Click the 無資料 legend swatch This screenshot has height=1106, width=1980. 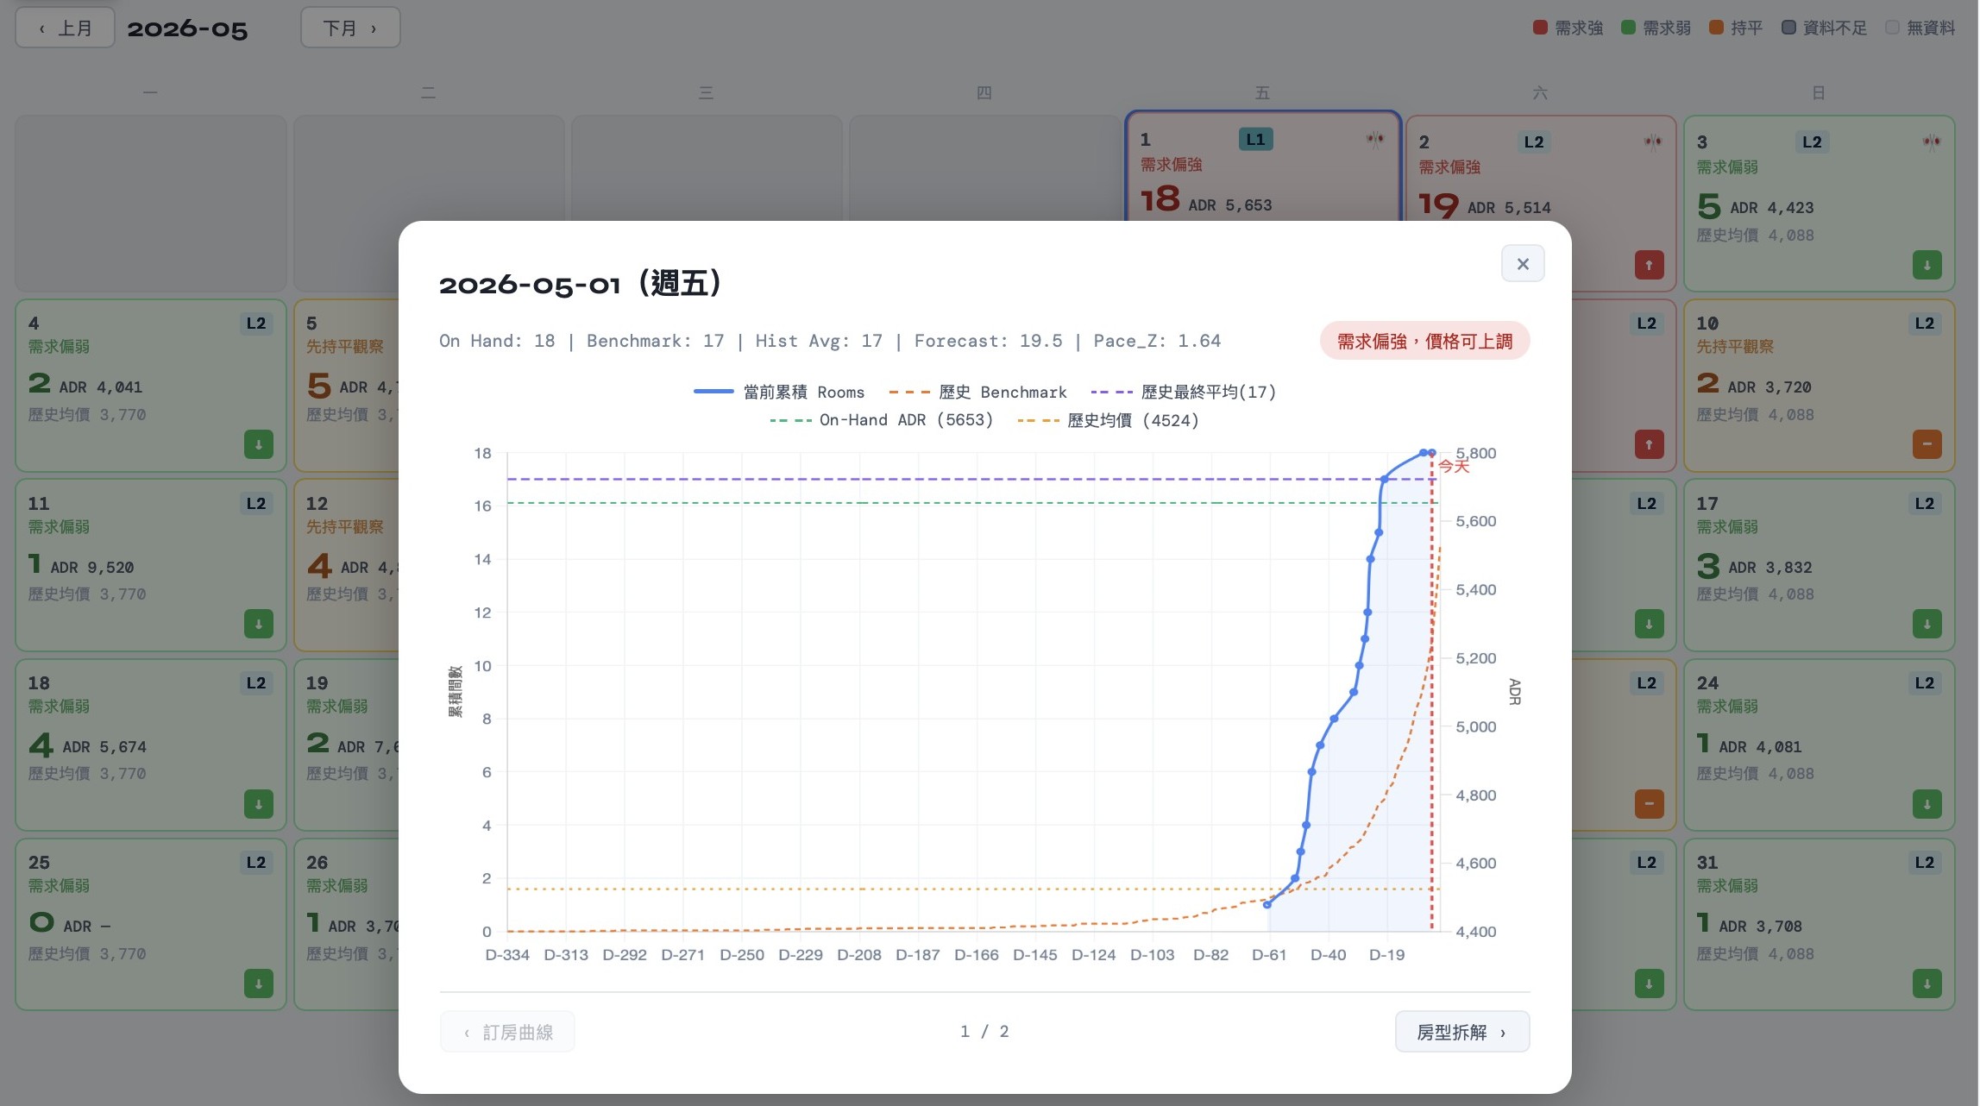(x=1892, y=28)
